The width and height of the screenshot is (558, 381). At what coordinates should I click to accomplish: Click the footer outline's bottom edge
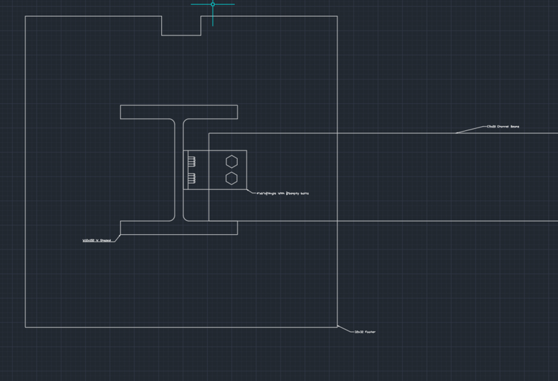point(181,327)
